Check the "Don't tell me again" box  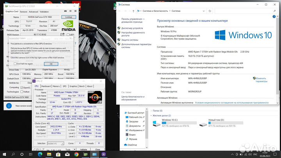[x=15, y=64]
